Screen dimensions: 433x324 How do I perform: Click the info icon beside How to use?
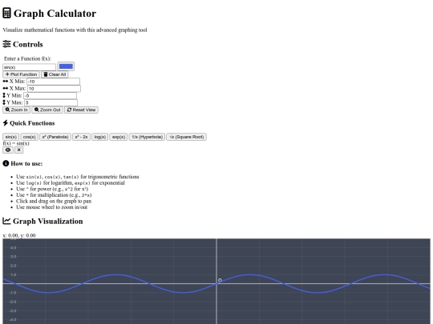[6, 163]
